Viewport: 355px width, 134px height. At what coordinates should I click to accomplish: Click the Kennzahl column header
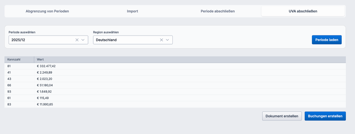point(14,59)
